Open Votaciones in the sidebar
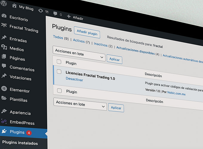The image size is (203, 149). pyautogui.click(x=21, y=77)
